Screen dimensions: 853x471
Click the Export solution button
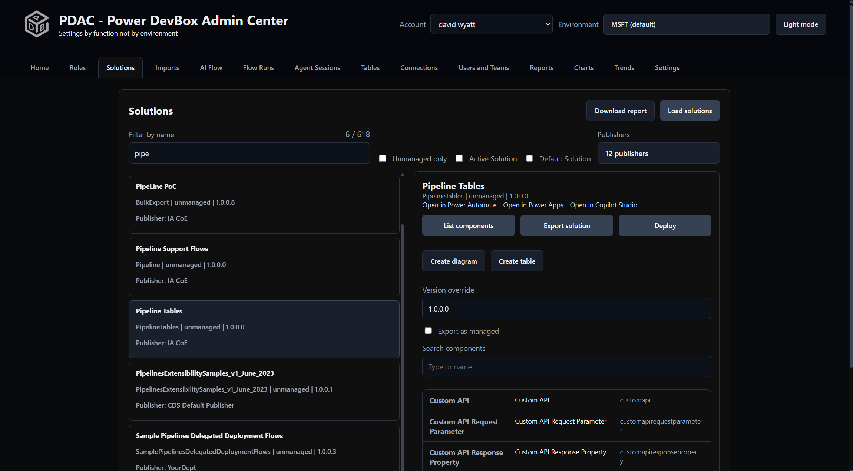[567, 225]
